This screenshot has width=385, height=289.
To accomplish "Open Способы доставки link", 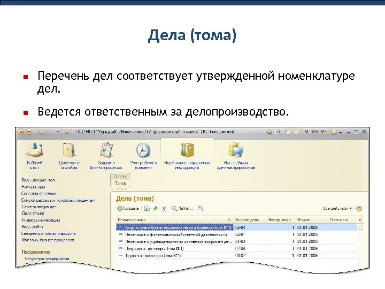I will click(x=39, y=193).
